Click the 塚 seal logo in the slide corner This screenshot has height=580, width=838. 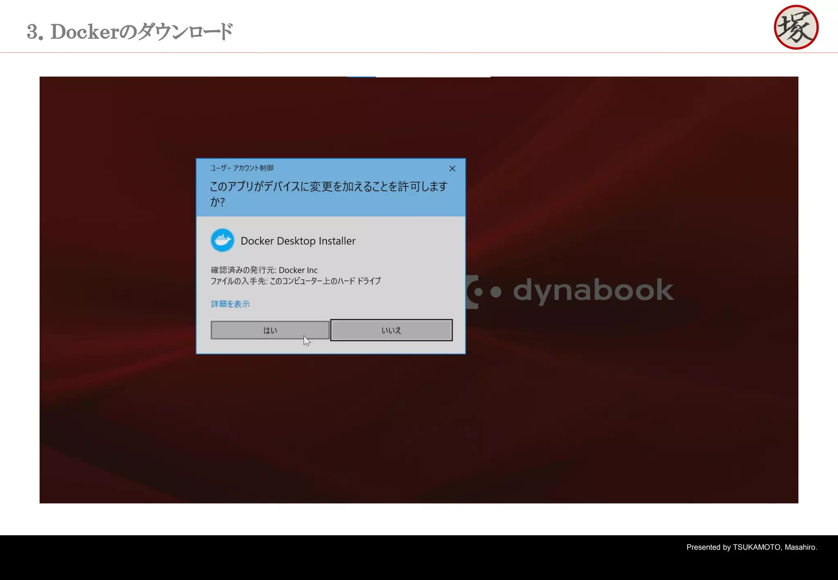click(796, 27)
